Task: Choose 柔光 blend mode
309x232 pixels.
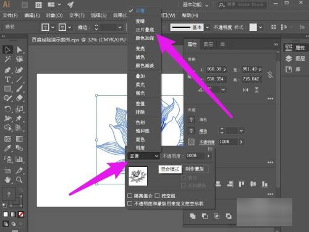Action: pos(140,85)
